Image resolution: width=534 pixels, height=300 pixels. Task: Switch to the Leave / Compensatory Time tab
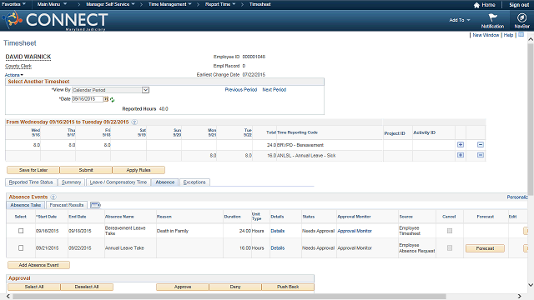118,182
